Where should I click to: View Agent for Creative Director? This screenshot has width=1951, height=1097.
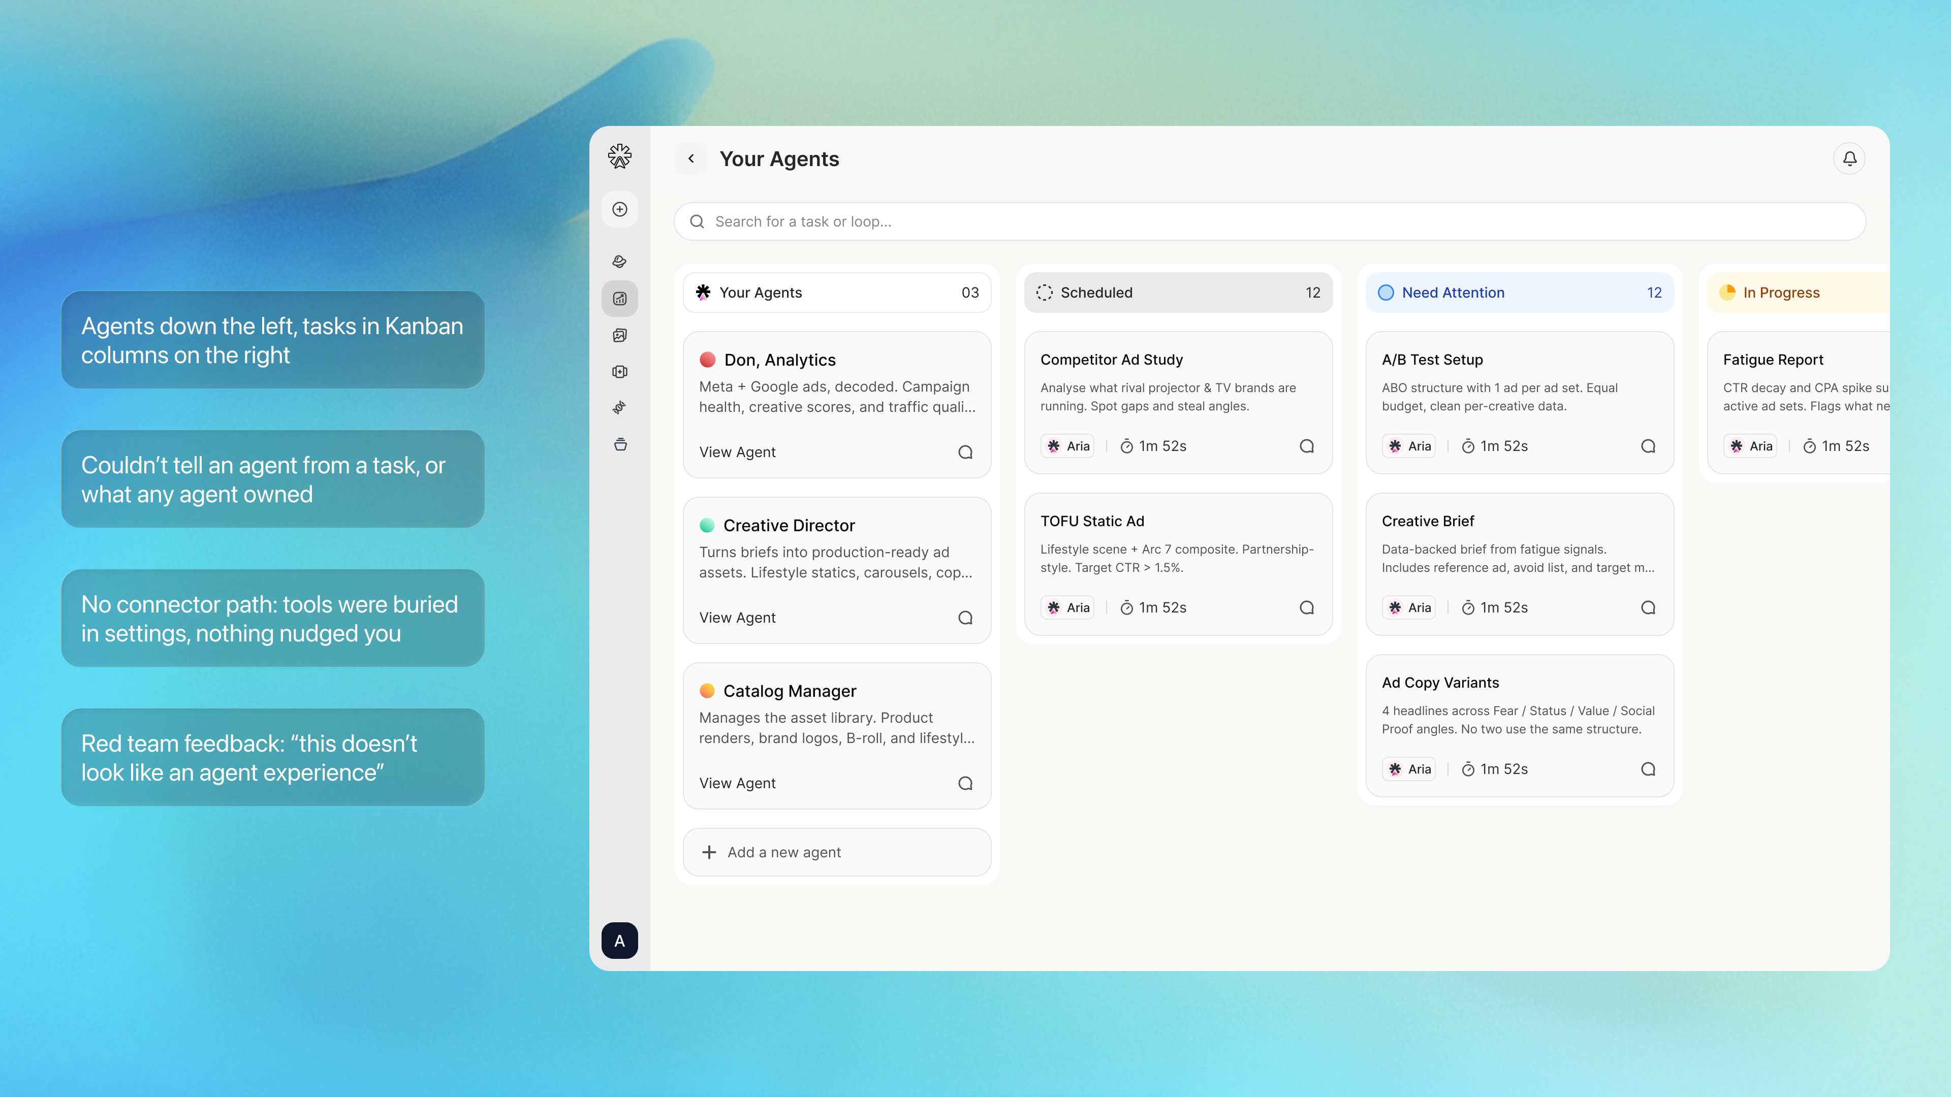point(737,618)
